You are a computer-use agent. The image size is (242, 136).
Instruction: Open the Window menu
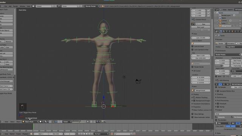point(23,6)
